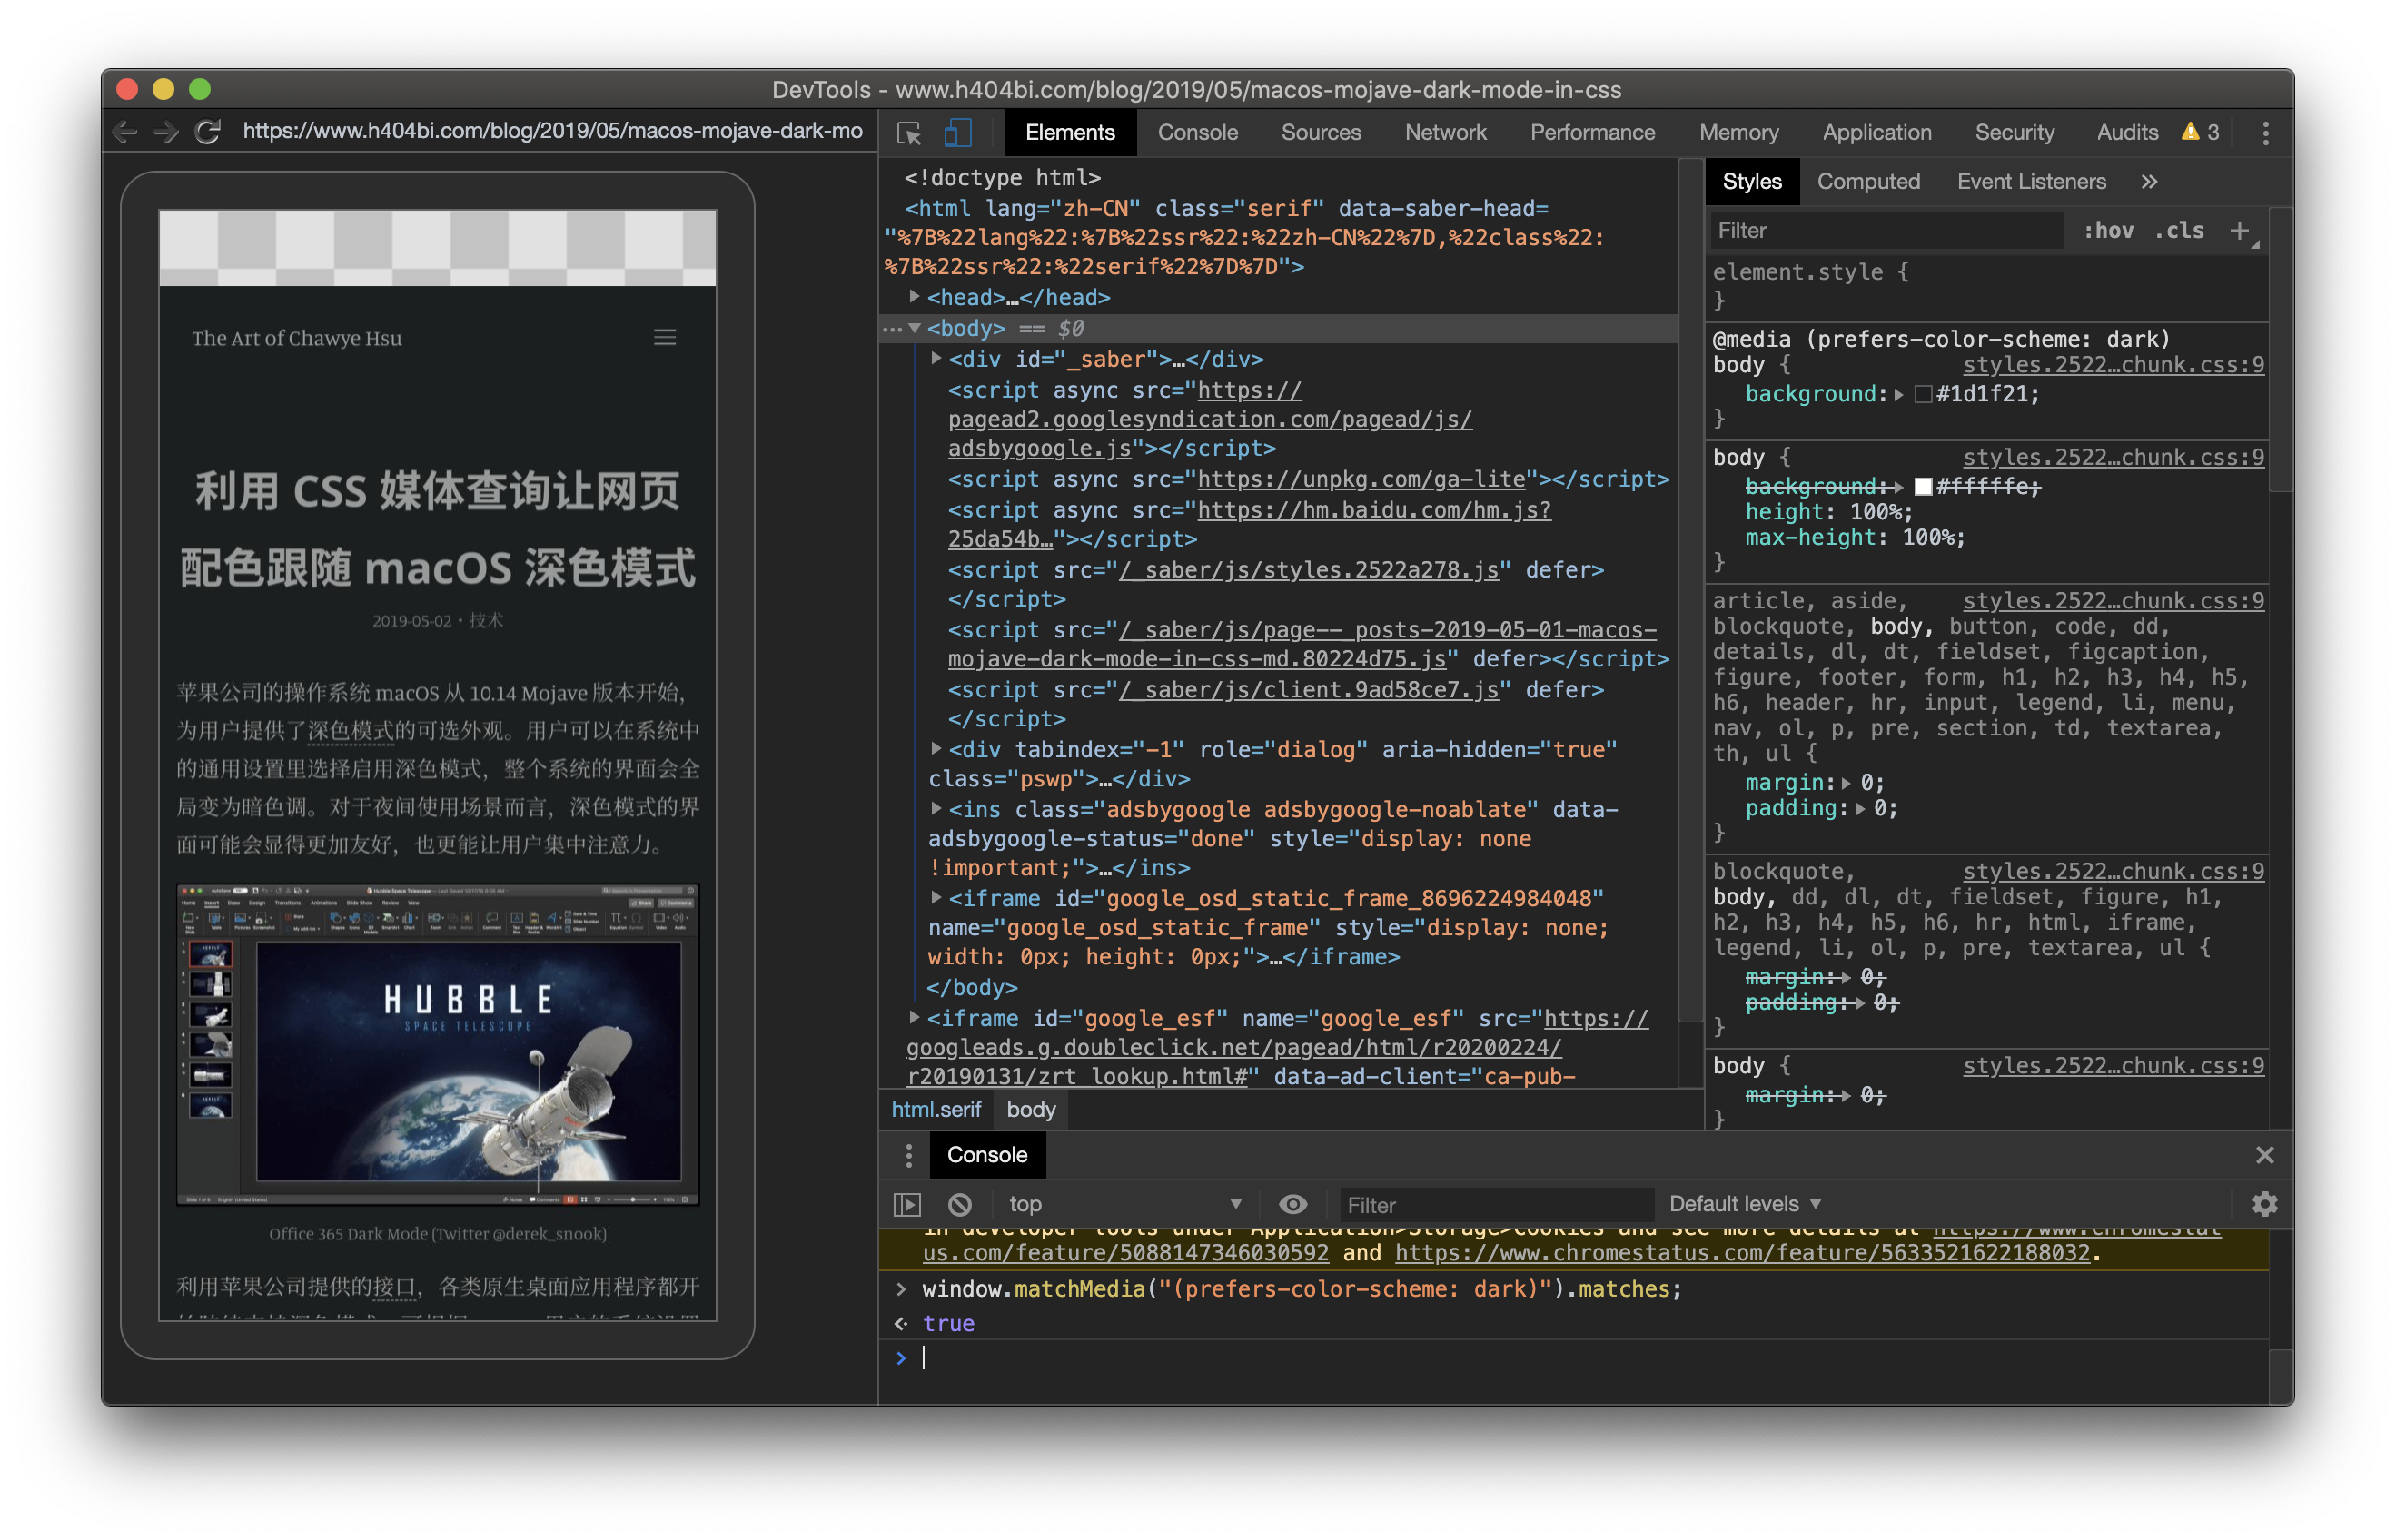Focus the Styles Filter input field
Screen dimensions: 2396x1540
pyautogui.click(x=1887, y=231)
